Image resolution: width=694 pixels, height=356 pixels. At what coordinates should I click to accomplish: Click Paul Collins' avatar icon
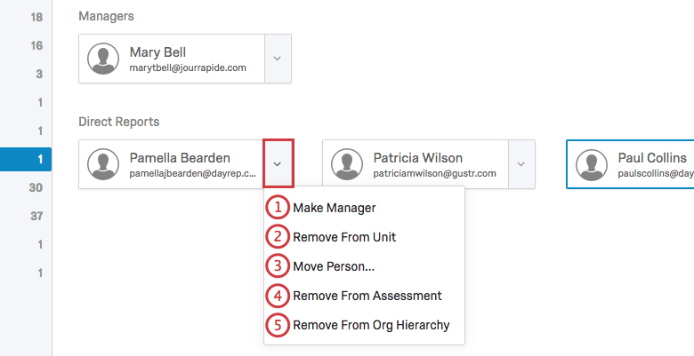[593, 164]
